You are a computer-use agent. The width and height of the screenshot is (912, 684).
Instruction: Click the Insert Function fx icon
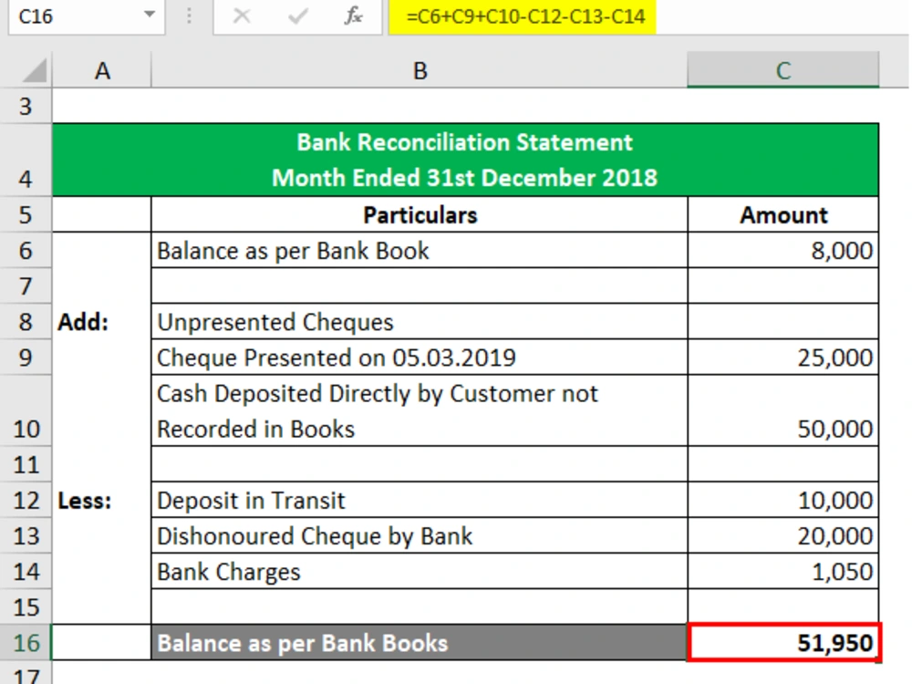coord(353,16)
